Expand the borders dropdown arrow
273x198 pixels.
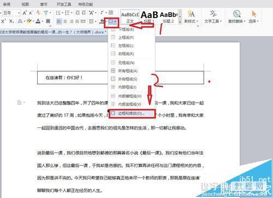[115, 22]
